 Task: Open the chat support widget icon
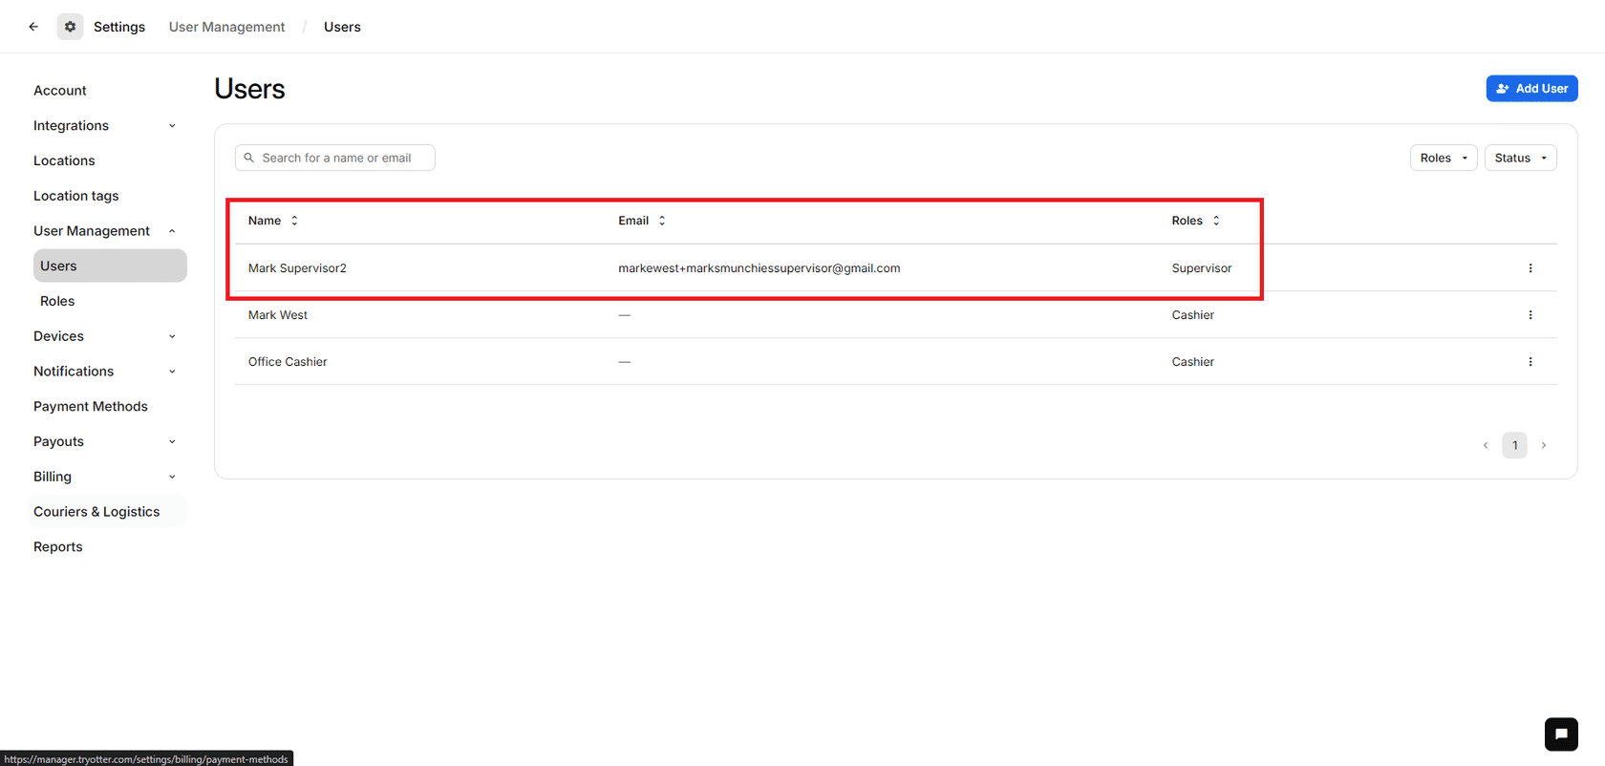[x=1560, y=734]
